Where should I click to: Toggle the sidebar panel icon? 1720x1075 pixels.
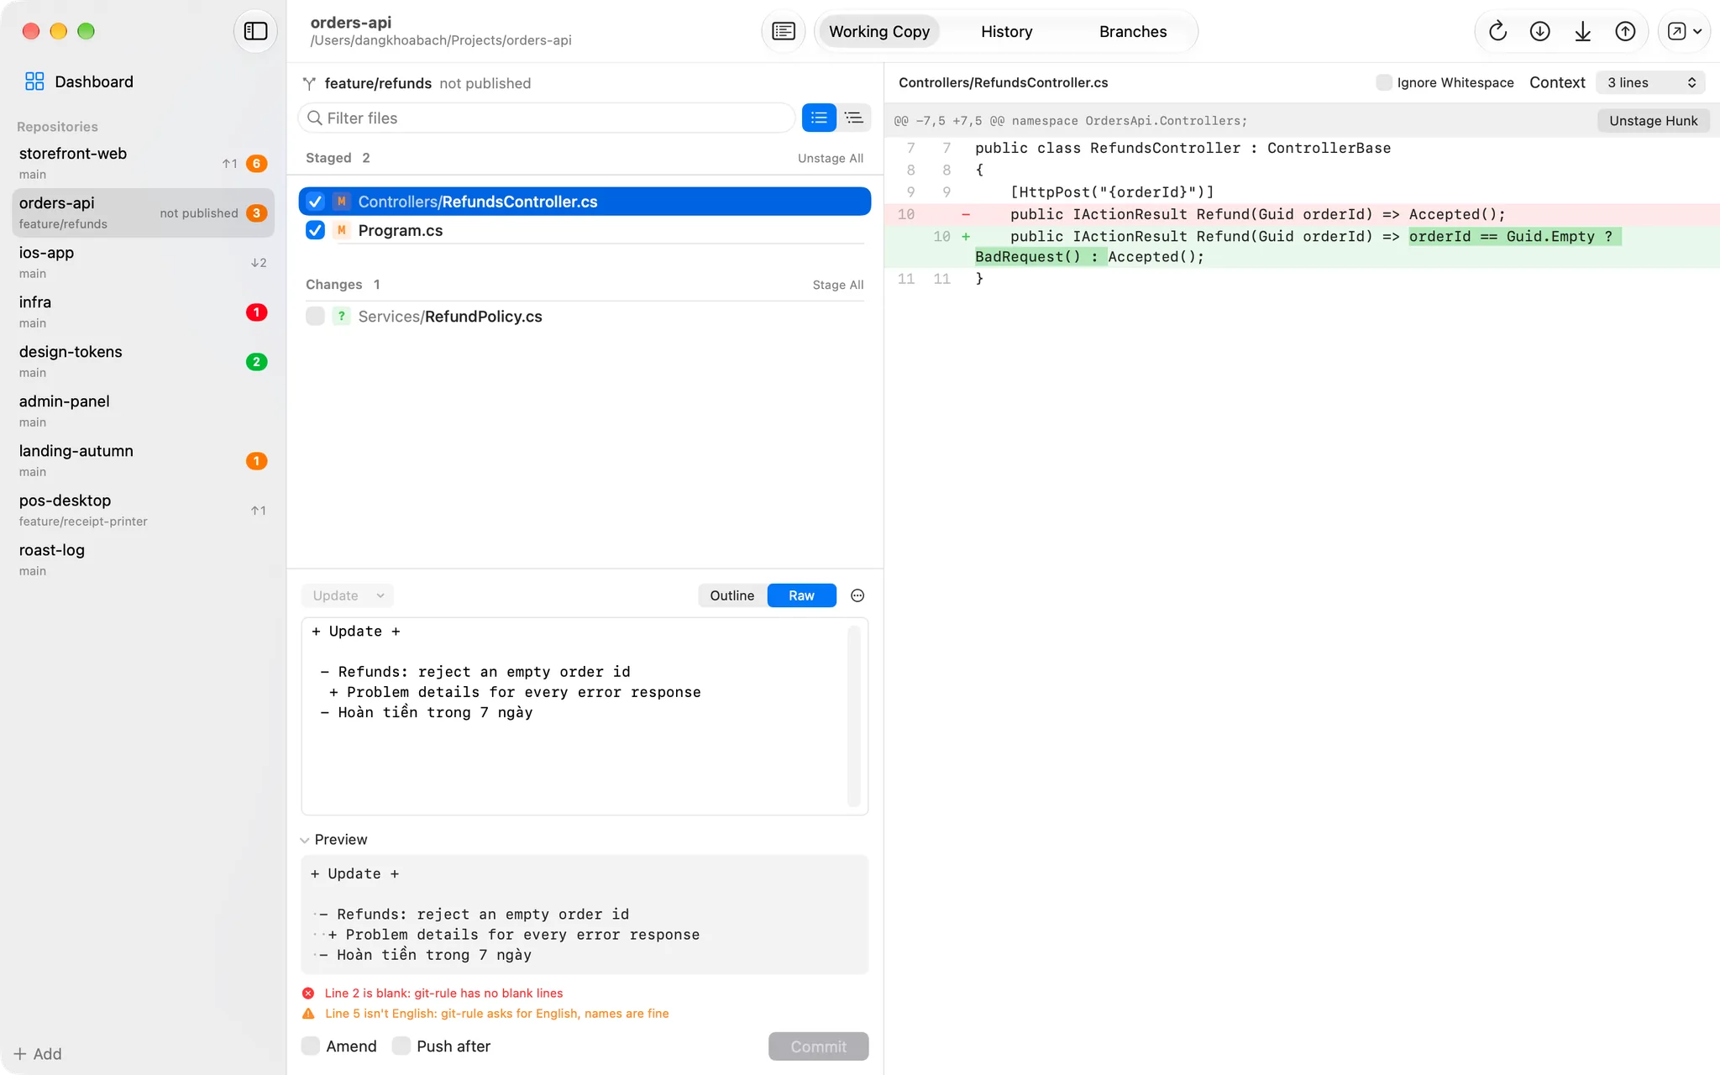coord(255,31)
